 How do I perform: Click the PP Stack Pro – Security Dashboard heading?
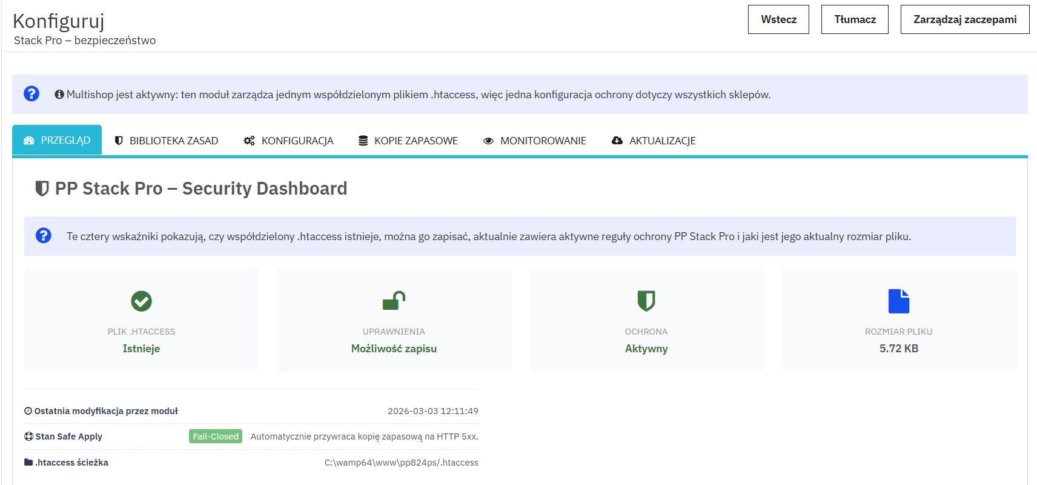[201, 189]
